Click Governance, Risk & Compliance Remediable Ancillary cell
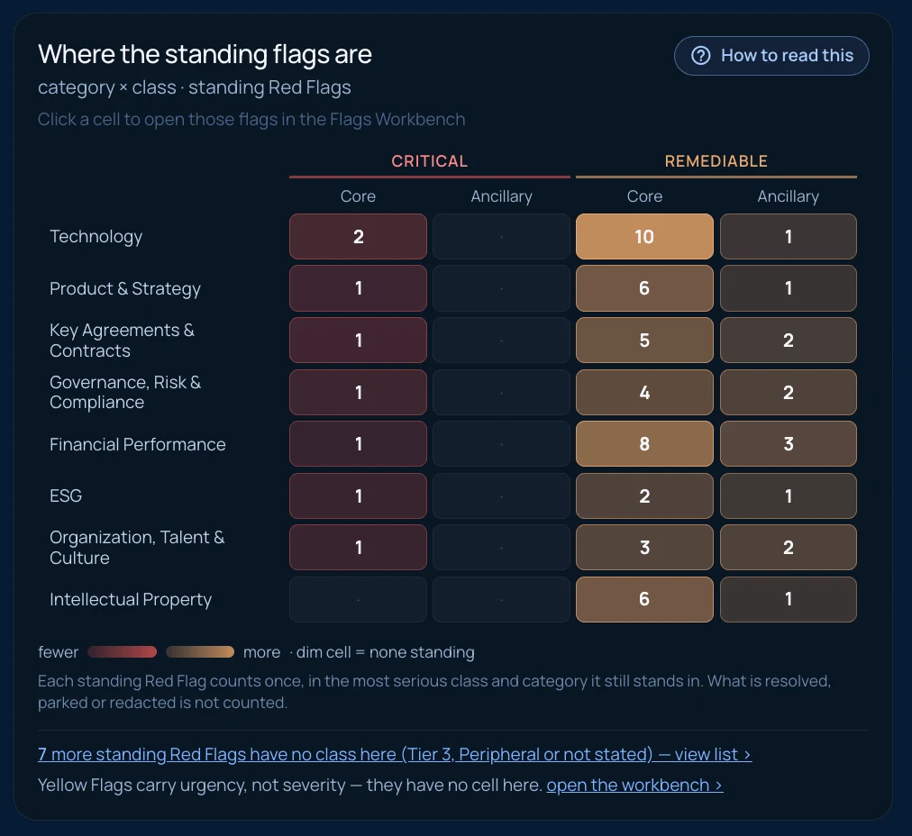Viewport: 912px width, 836px height. 789,393
